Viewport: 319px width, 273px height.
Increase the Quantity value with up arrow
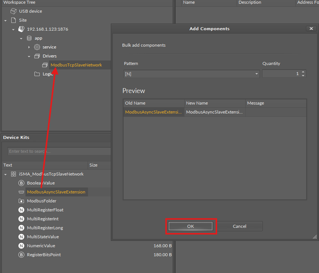coord(303,72)
